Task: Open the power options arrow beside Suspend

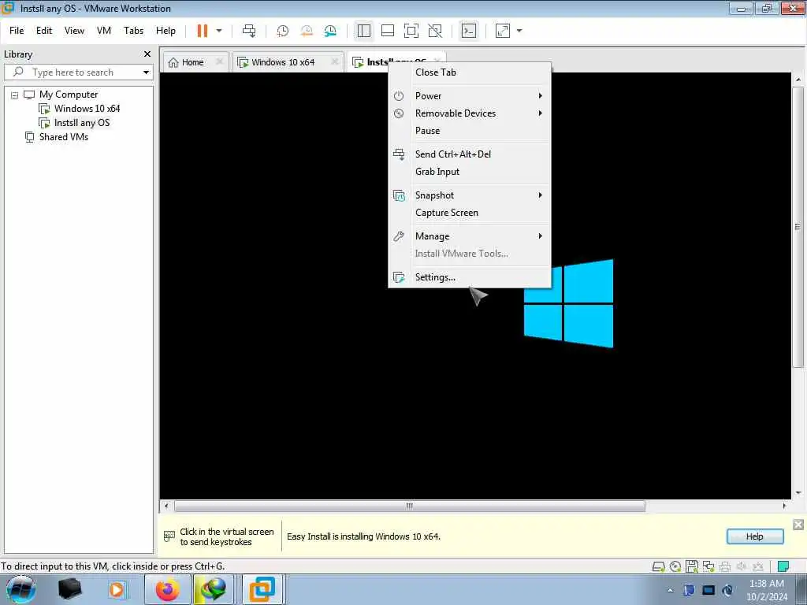Action: click(219, 31)
